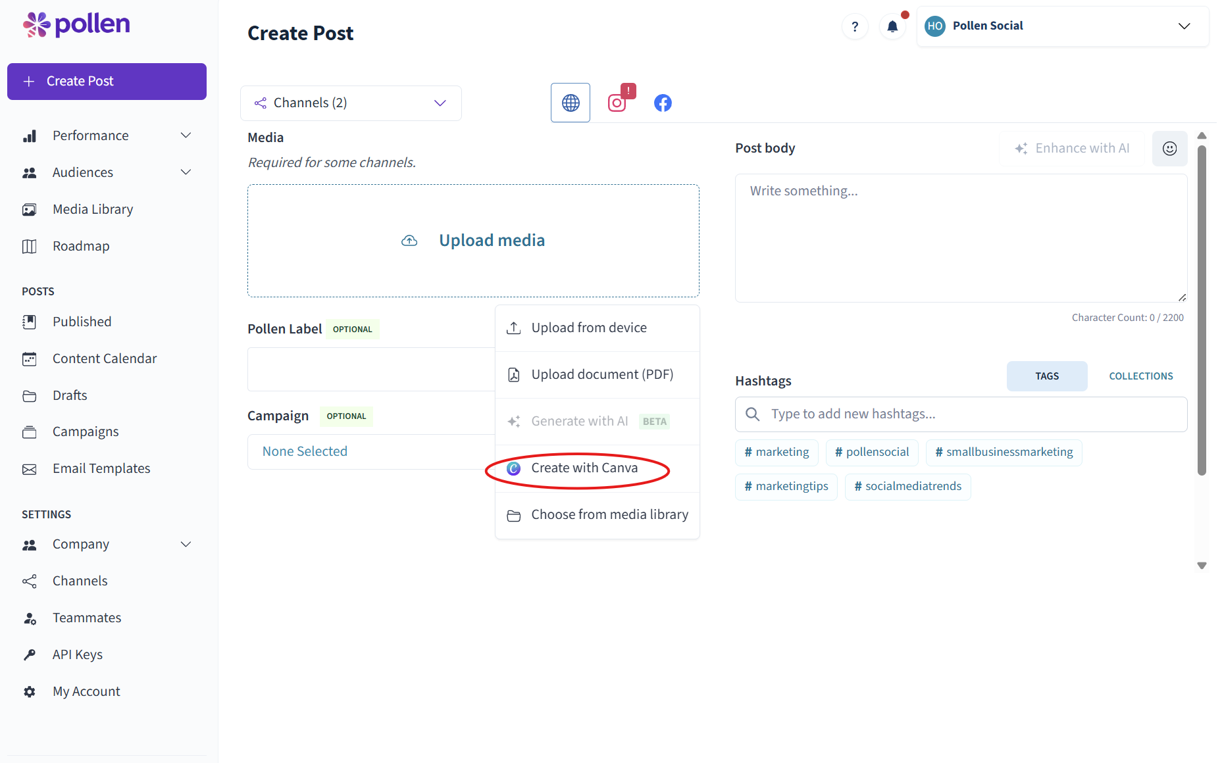Switch to the Collections hashtag tab
The image size is (1222, 763).
click(x=1140, y=376)
